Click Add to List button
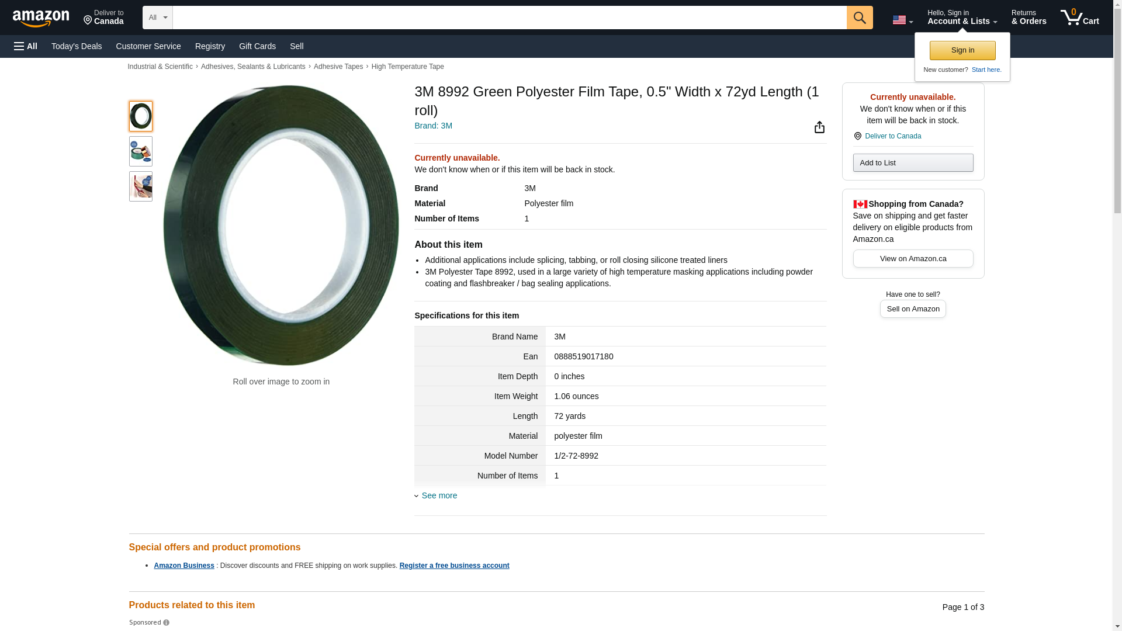The image size is (1122, 631). (912, 163)
